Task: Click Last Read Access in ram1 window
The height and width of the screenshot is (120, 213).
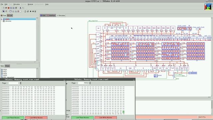Action: point(83,118)
